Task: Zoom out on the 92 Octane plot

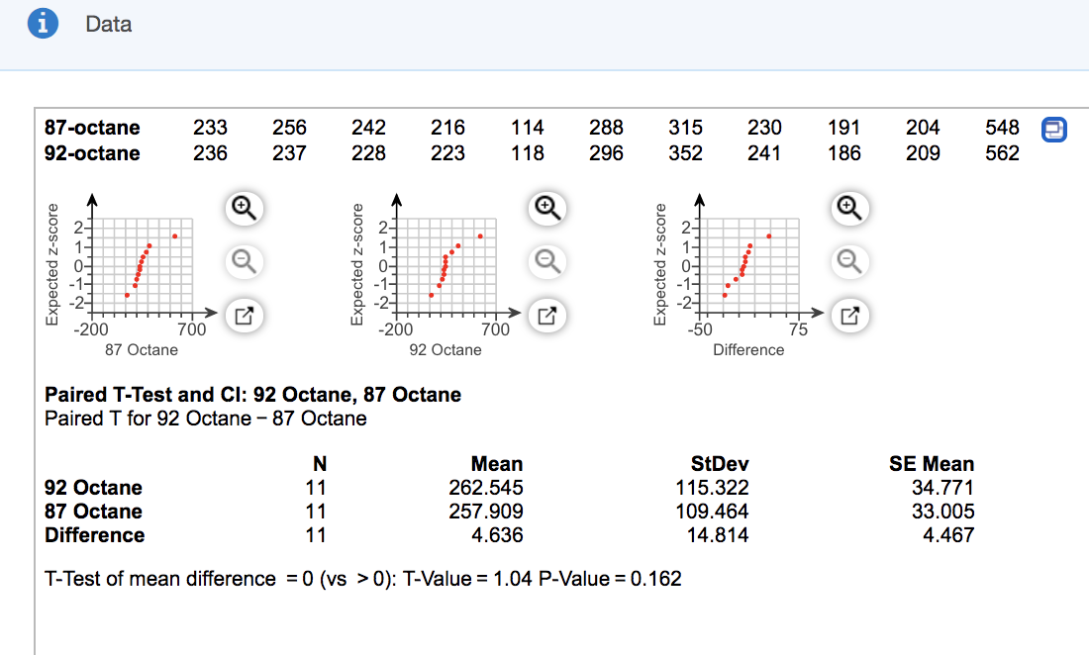Action: (x=547, y=261)
